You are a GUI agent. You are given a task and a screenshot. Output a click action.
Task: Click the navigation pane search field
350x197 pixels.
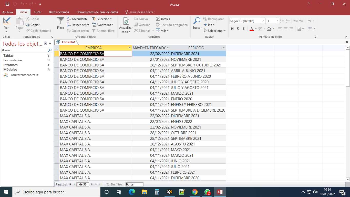pos(24,51)
